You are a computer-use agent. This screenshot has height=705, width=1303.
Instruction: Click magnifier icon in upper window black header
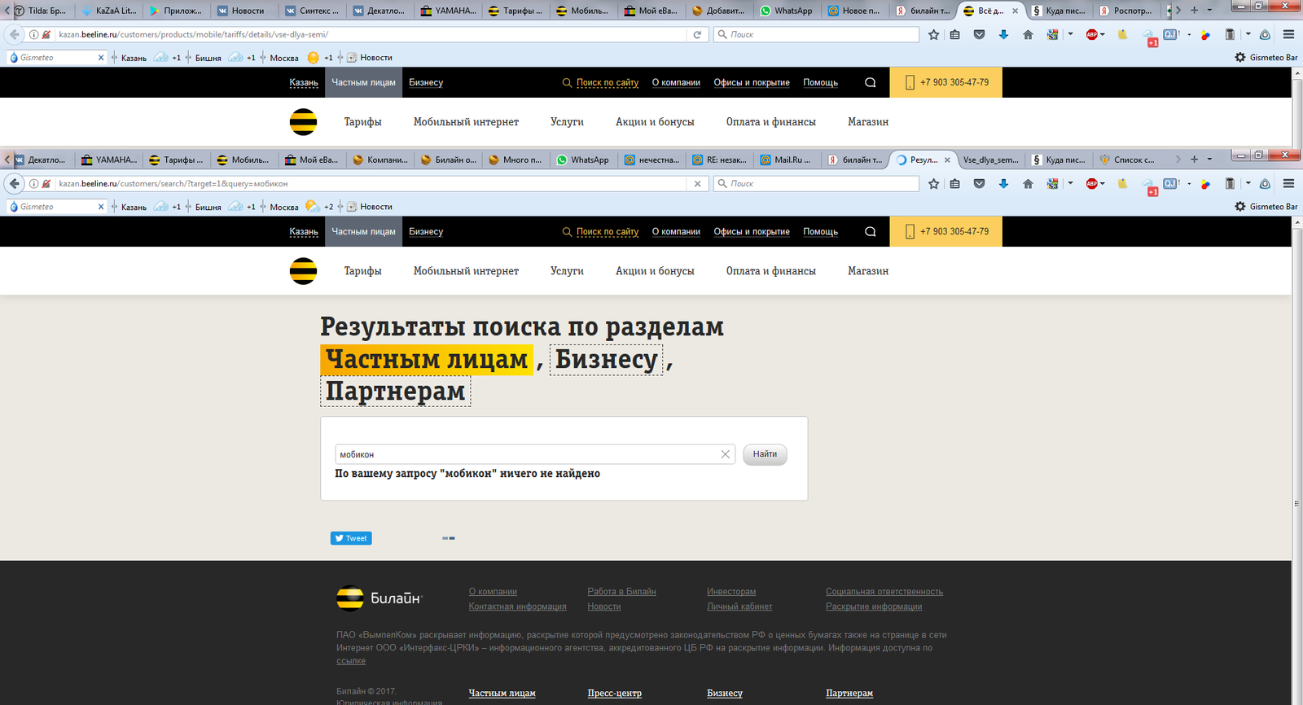coord(871,83)
